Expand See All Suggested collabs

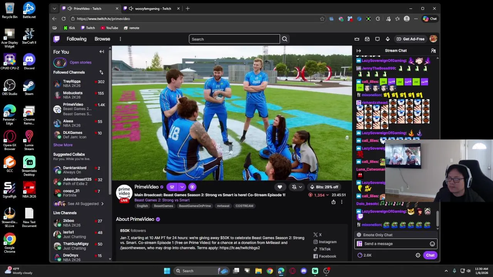[79, 204]
